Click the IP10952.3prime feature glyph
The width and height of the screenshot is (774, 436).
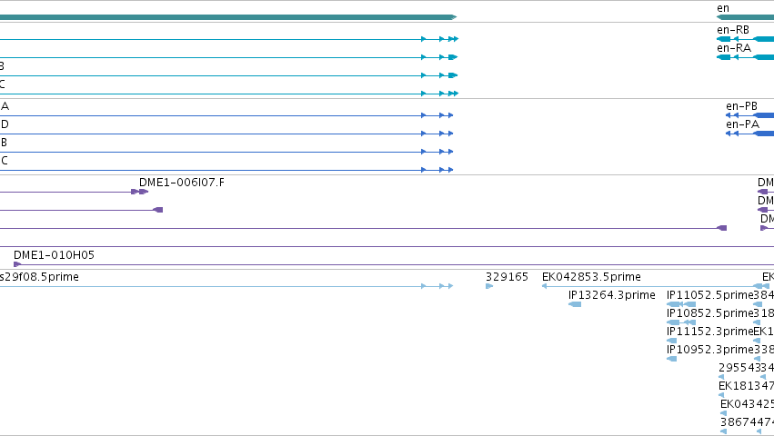pos(672,359)
